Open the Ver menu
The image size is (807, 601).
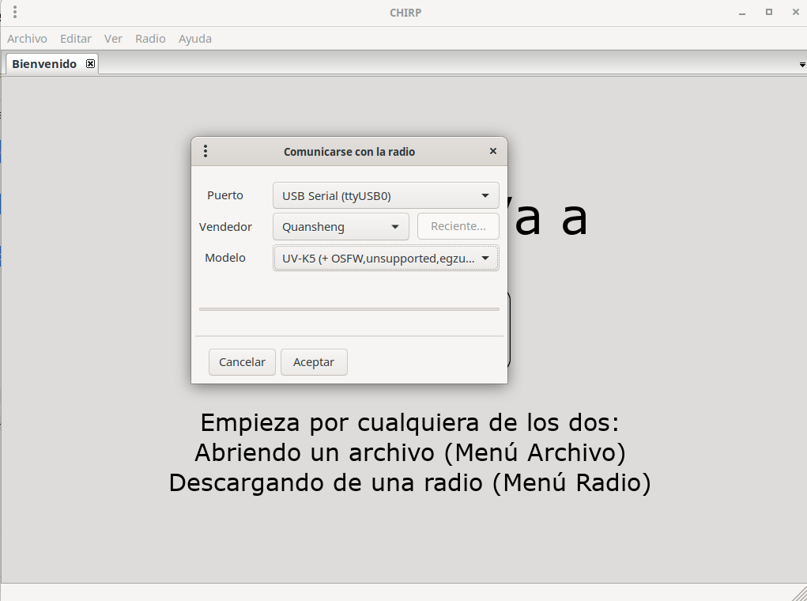coord(113,39)
